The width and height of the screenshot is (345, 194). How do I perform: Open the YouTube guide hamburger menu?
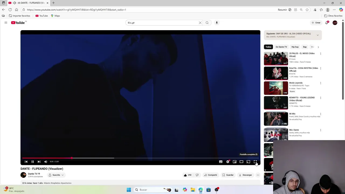[x=6, y=23]
